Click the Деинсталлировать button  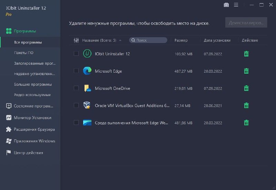tap(246, 23)
